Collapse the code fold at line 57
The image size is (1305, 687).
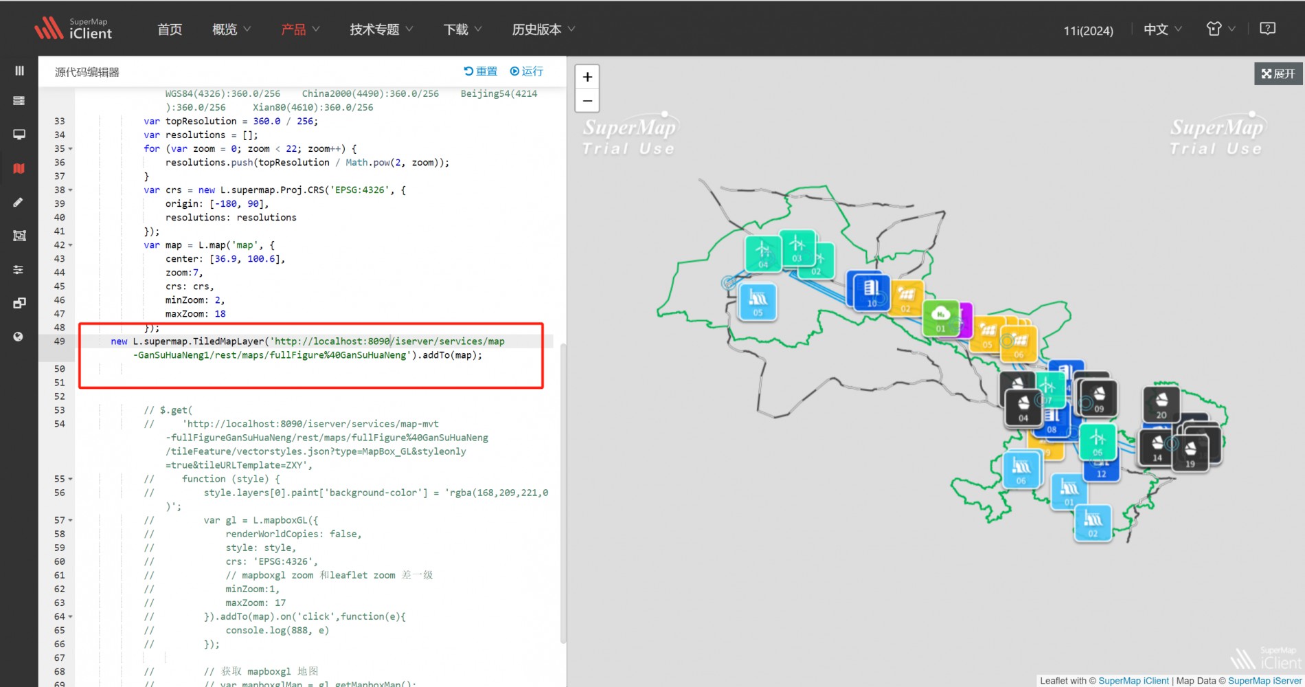click(x=70, y=521)
